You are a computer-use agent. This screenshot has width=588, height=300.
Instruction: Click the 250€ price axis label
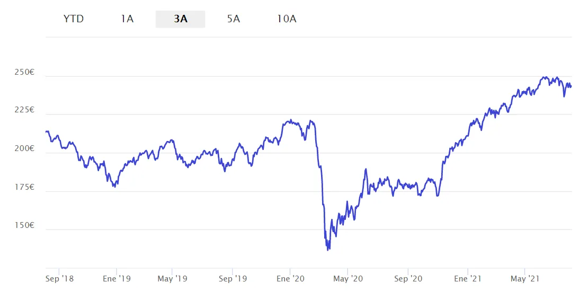point(24,72)
